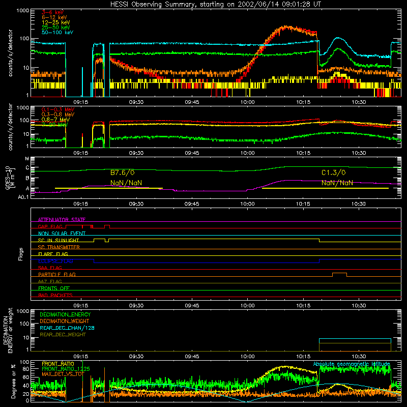Click the SC_IN_SUNLIGHT flag label
Image resolution: width=407 pixels, height=407 pixels.
59,240
